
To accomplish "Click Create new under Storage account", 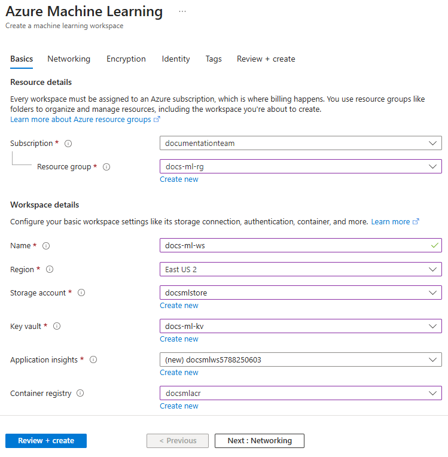I will (x=179, y=306).
